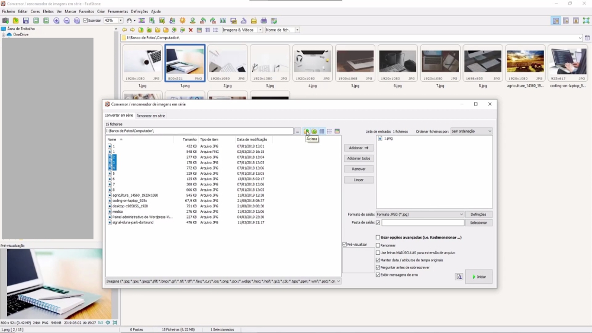Click the camera acquire icon in main toolbar
Screen dimensions: 592x333
pos(6,20)
